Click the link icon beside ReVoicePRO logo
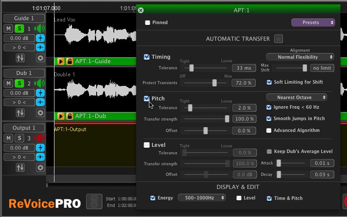The height and width of the screenshot is (217, 347). [x=94, y=201]
